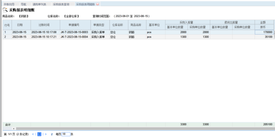Open the 采购报表查询 tab
Viewport: 275px width, 137px height.
click(x=61, y=4)
